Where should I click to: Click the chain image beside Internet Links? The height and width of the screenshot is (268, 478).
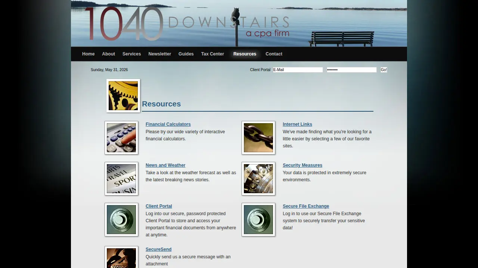click(258, 138)
